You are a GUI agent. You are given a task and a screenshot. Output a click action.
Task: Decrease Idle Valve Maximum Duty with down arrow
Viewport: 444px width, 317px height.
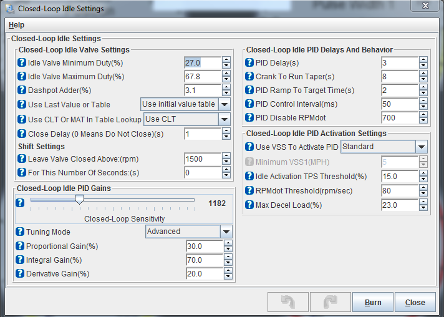[x=226, y=79]
